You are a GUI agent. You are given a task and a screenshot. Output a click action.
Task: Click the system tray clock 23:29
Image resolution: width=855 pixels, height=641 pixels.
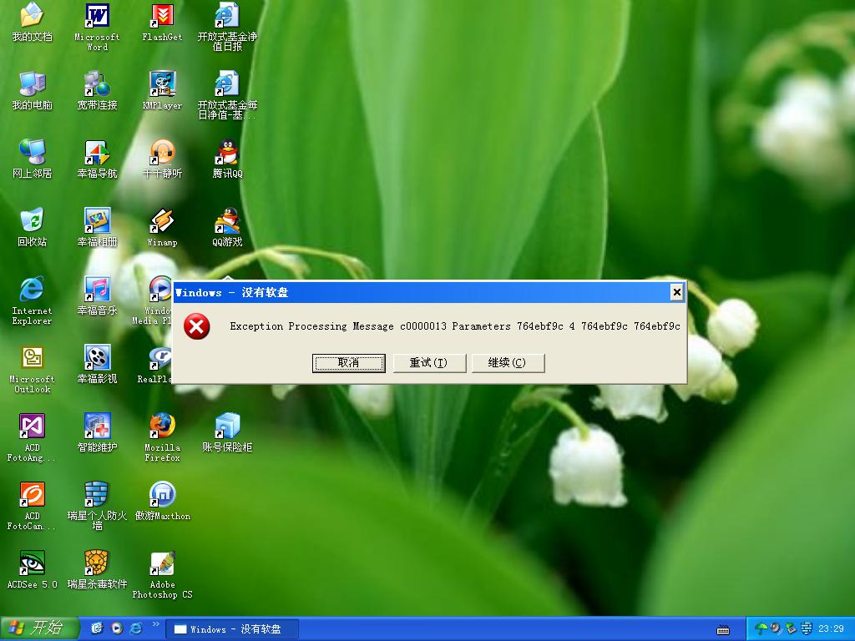pyautogui.click(x=831, y=629)
